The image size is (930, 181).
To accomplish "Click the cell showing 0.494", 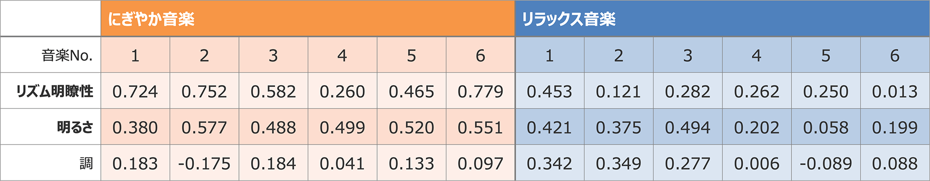I will pos(688,127).
